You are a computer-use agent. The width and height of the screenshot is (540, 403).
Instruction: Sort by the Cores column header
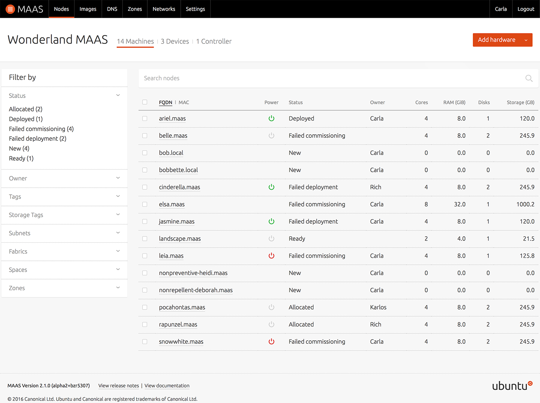click(x=421, y=102)
